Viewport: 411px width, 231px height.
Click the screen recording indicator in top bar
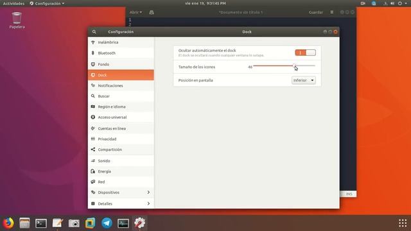point(363,3)
